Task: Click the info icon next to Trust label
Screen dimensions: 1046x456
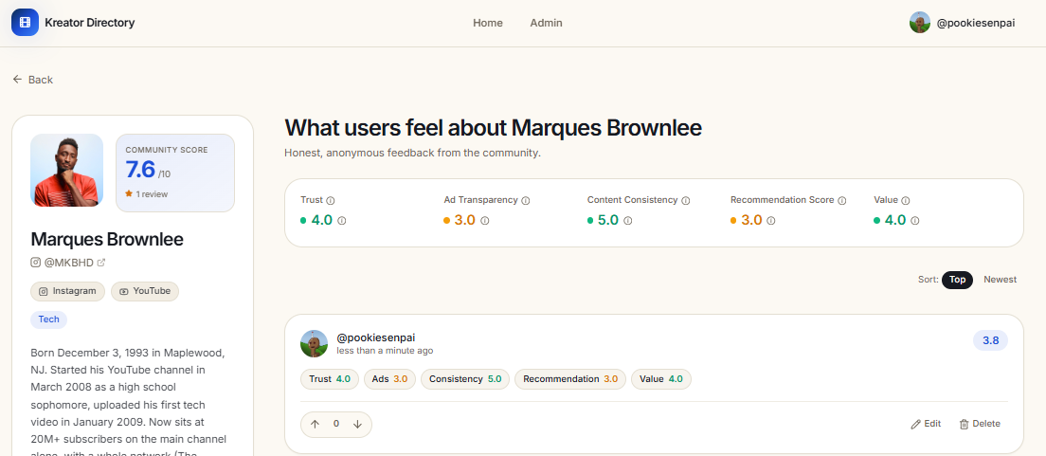Action: 331,200
